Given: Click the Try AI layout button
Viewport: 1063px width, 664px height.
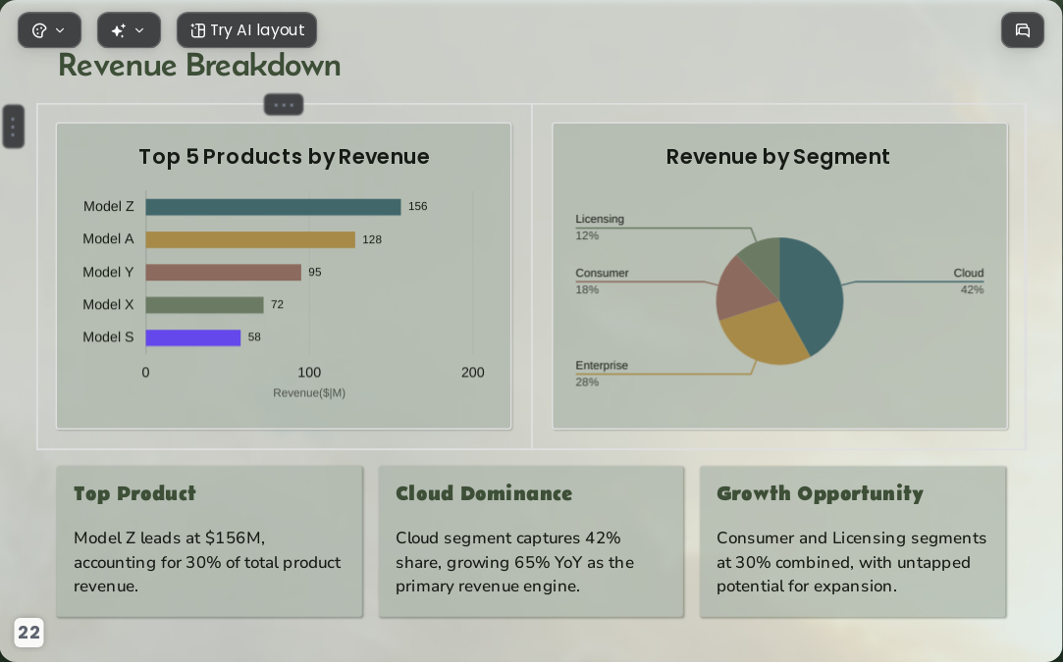Looking at the screenshot, I should [x=246, y=30].
